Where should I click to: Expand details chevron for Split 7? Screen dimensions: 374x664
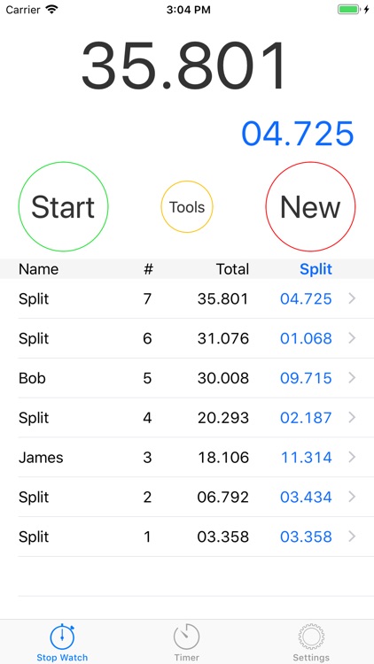(352, 299)
